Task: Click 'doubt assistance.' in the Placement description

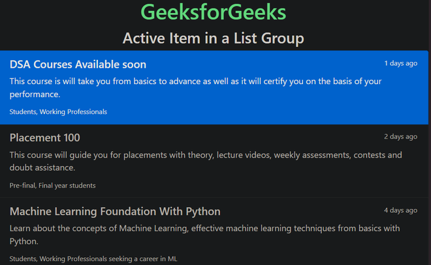Action: click(42, 168)
